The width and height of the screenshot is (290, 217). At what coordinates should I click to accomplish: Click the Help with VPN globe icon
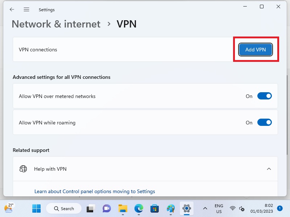tap(23, 169)
